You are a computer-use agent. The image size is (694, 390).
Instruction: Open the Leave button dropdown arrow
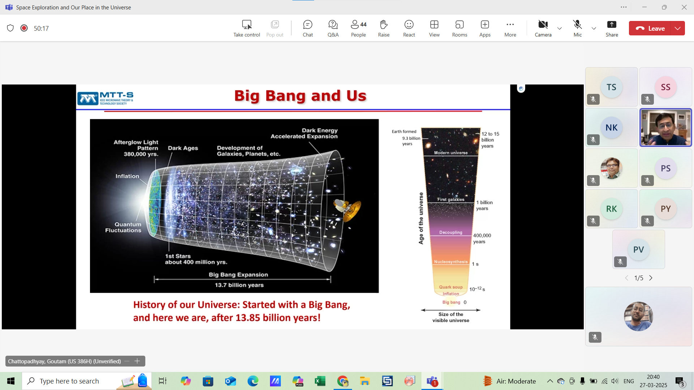coord(678,28)
